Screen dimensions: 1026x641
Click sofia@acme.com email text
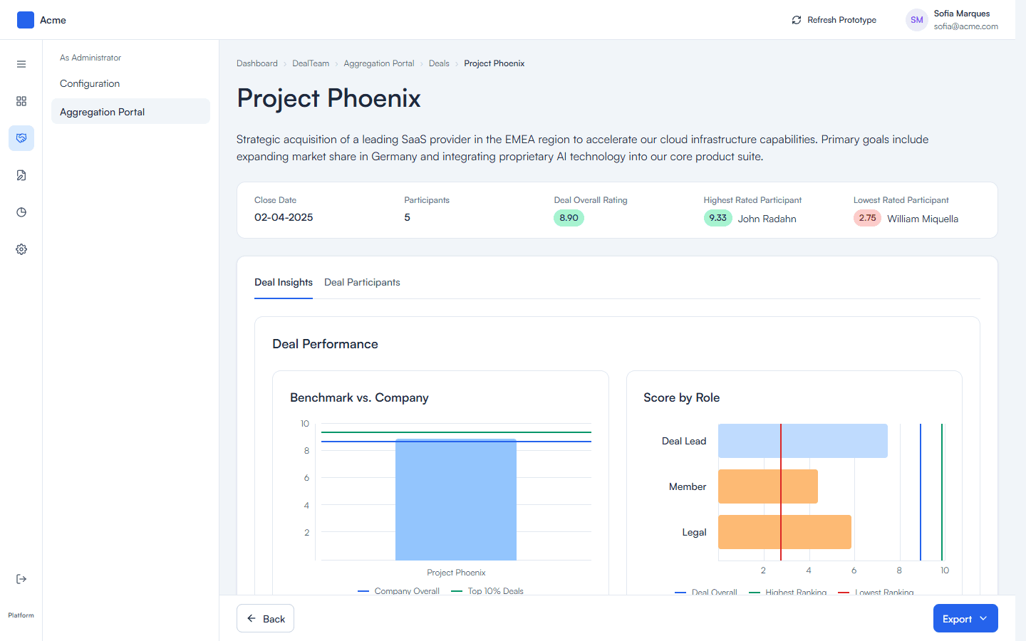[x=966, y=26]
